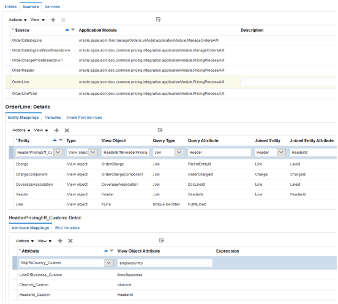Click the Joined Entity column header
338x304 pixels.
pyautogui.click(x=268, y=141)
